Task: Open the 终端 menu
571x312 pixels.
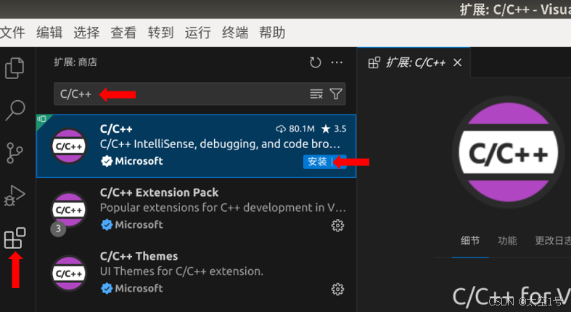Action: [235, 33]
